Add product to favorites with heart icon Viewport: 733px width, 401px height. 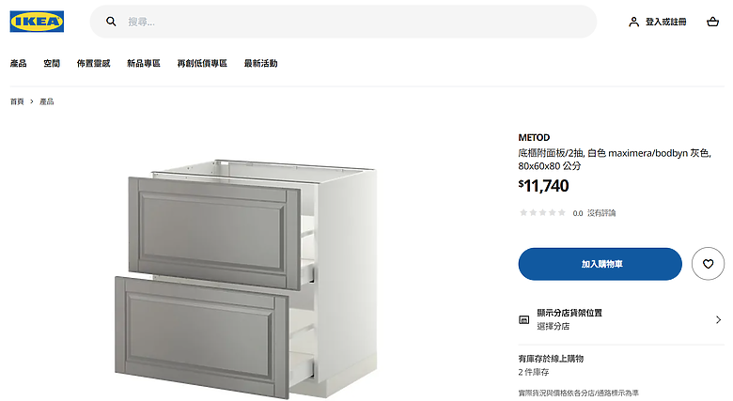click(x=708, y=264)
